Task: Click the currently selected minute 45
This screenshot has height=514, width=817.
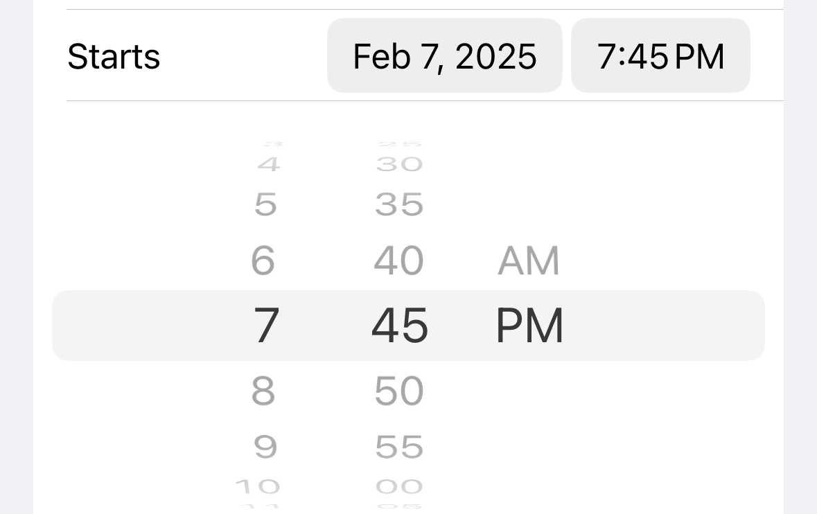Action: pos(398,326)
